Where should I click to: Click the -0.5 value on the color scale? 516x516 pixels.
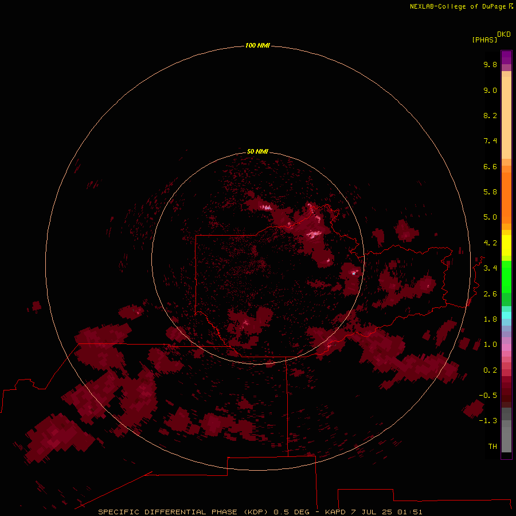[x=488, y=396]
